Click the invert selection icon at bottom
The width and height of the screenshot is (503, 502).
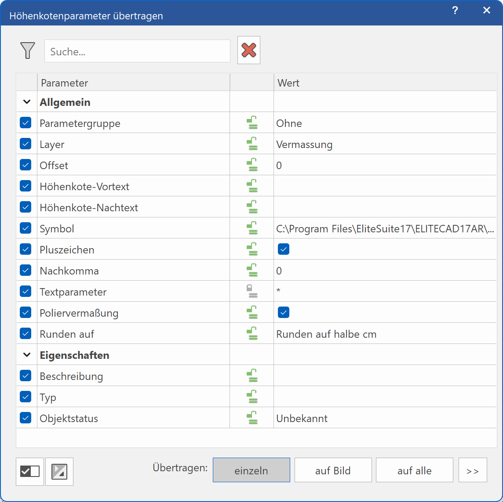coord(59,471)
